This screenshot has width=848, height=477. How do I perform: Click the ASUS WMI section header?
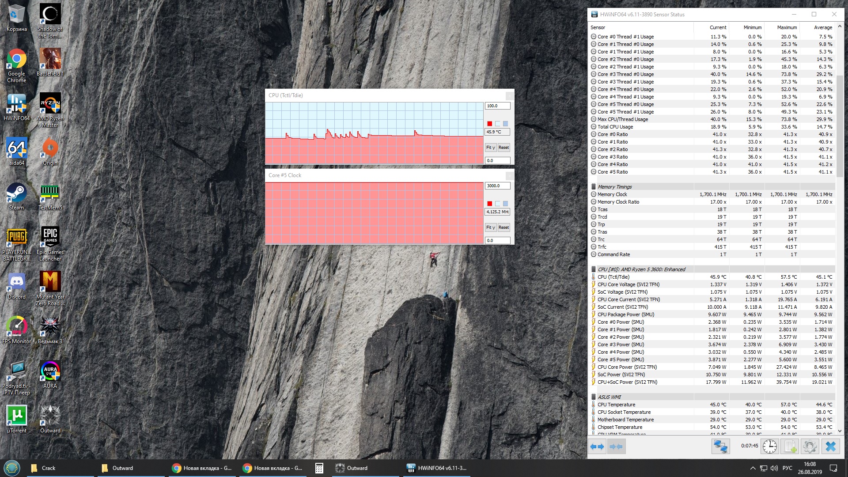pos(609,397)
